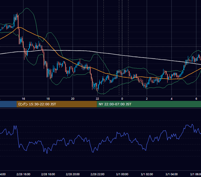This screenshot has width=201, height=177.
Task: Click the NY 22:00-07:00 JST session bar
Action: click(x=149, y=104)
